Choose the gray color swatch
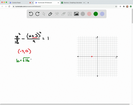The image size is (133, 105). (83, 14)
